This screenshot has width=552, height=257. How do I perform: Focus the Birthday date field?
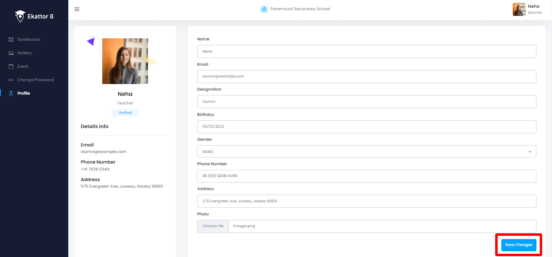click(x=366, y=126)
